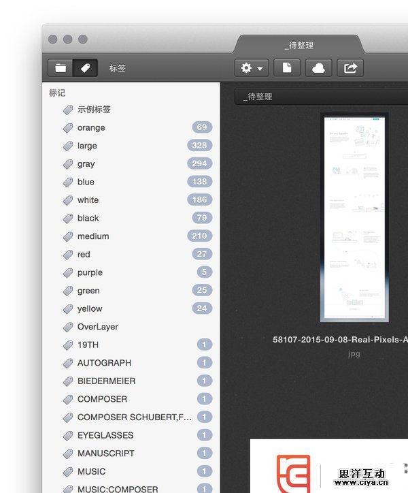Click the 294 count badge on gray
Screen dimensions: 408x493
click(x=200, y=163)
